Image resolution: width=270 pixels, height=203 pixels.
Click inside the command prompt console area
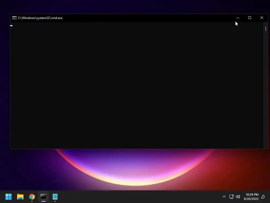137,85
